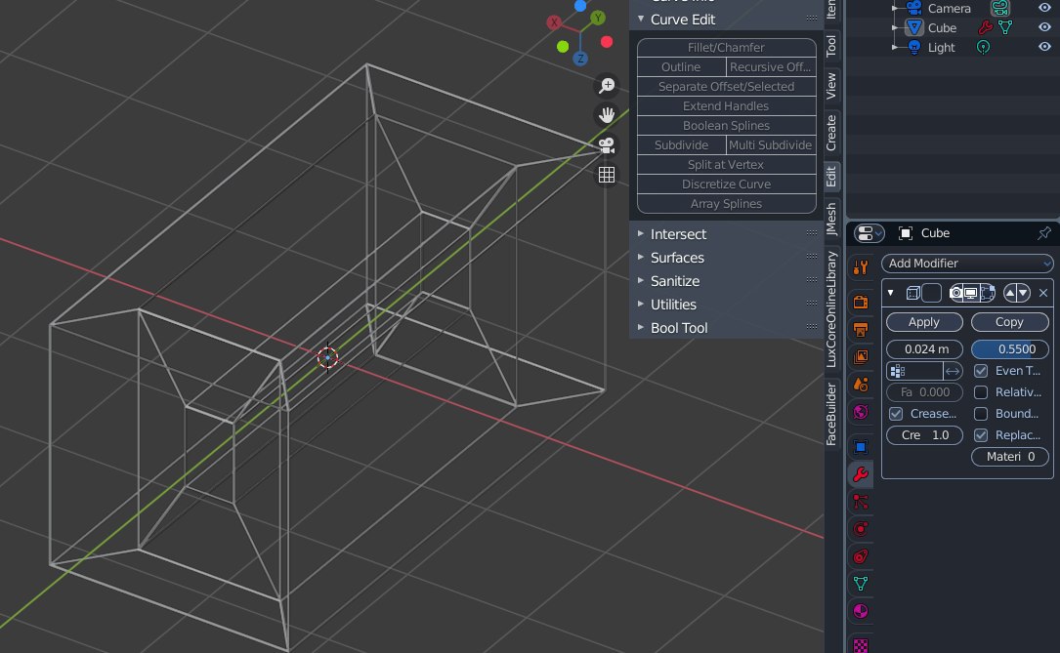1060x653 pixels.
Task: Enable the Boundary checkbox
Action: 981,414
